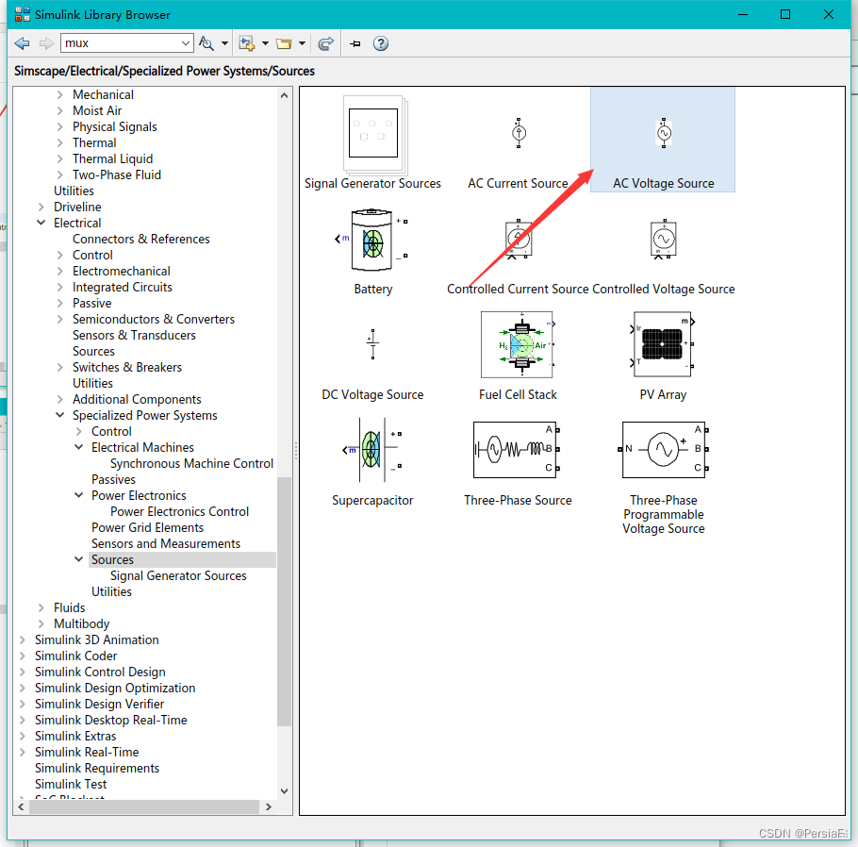The width and height of the screenshot is (858, 847).
Task: Select the Three-Phase Source block
Action: tap(518, 464)
